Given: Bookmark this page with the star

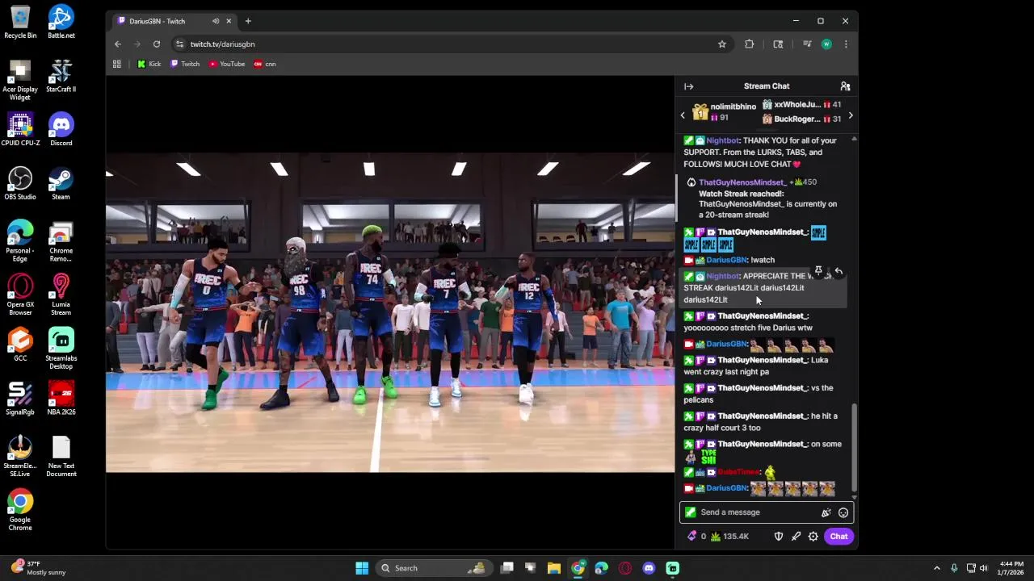Looking at the screenshot, I should (x=722, y=44).
